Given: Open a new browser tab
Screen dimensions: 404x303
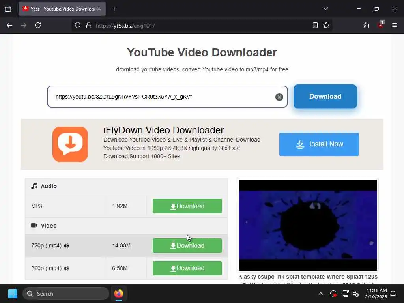Looking at the screenshot, I should [114, 9].
